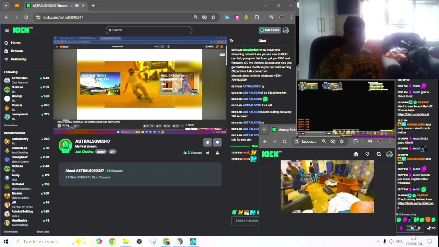Click the Get KICKs button
Screen dimensions: 439x247
coord(270,30)
